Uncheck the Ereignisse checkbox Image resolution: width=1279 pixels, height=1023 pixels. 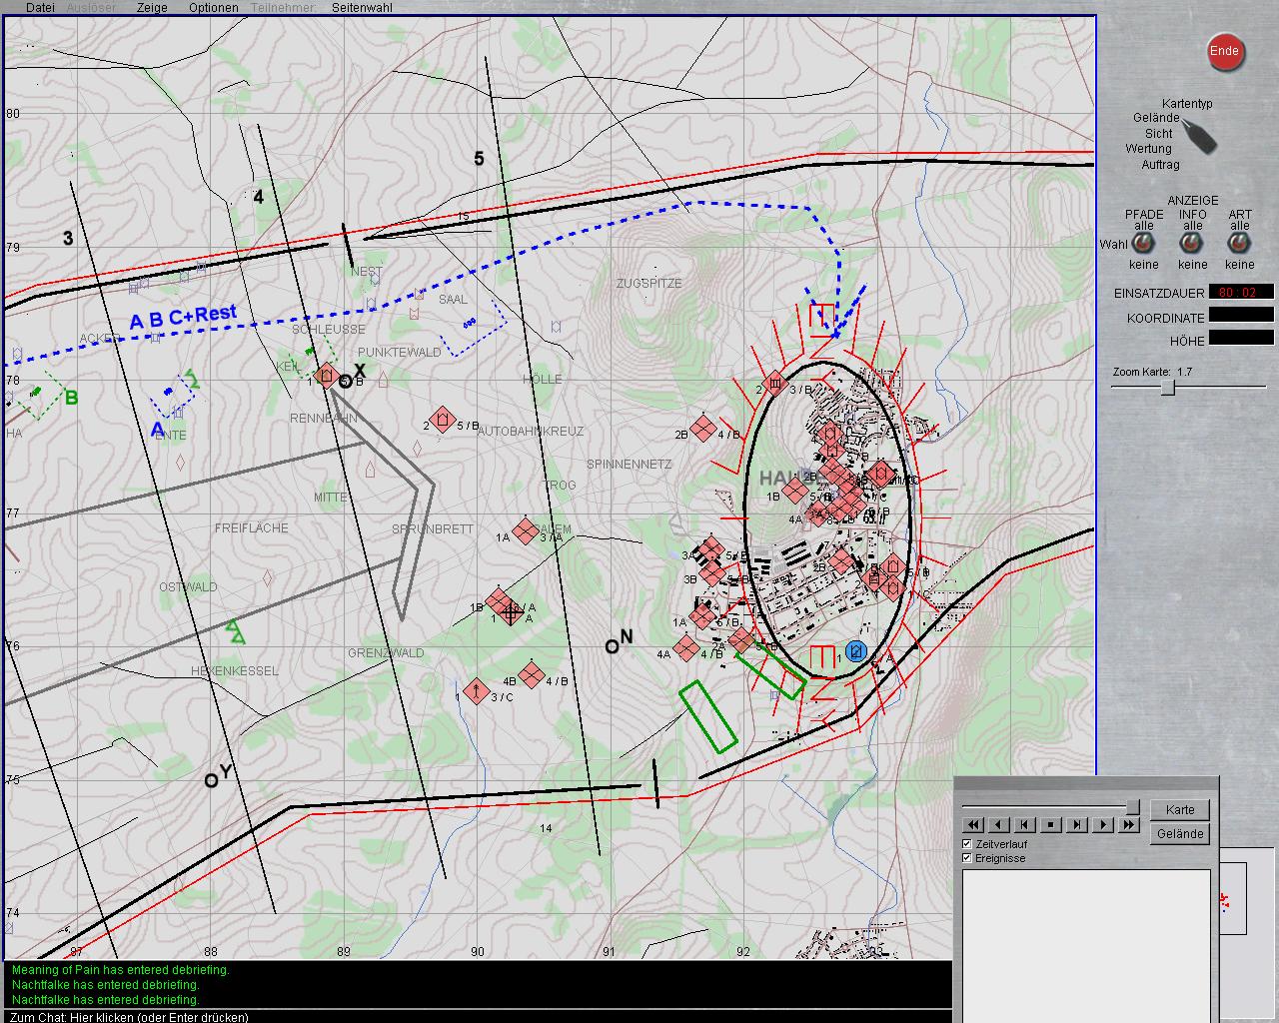point(966,858)
